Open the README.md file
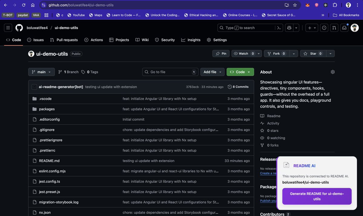The image size is (363, 216). click(49, 161)
